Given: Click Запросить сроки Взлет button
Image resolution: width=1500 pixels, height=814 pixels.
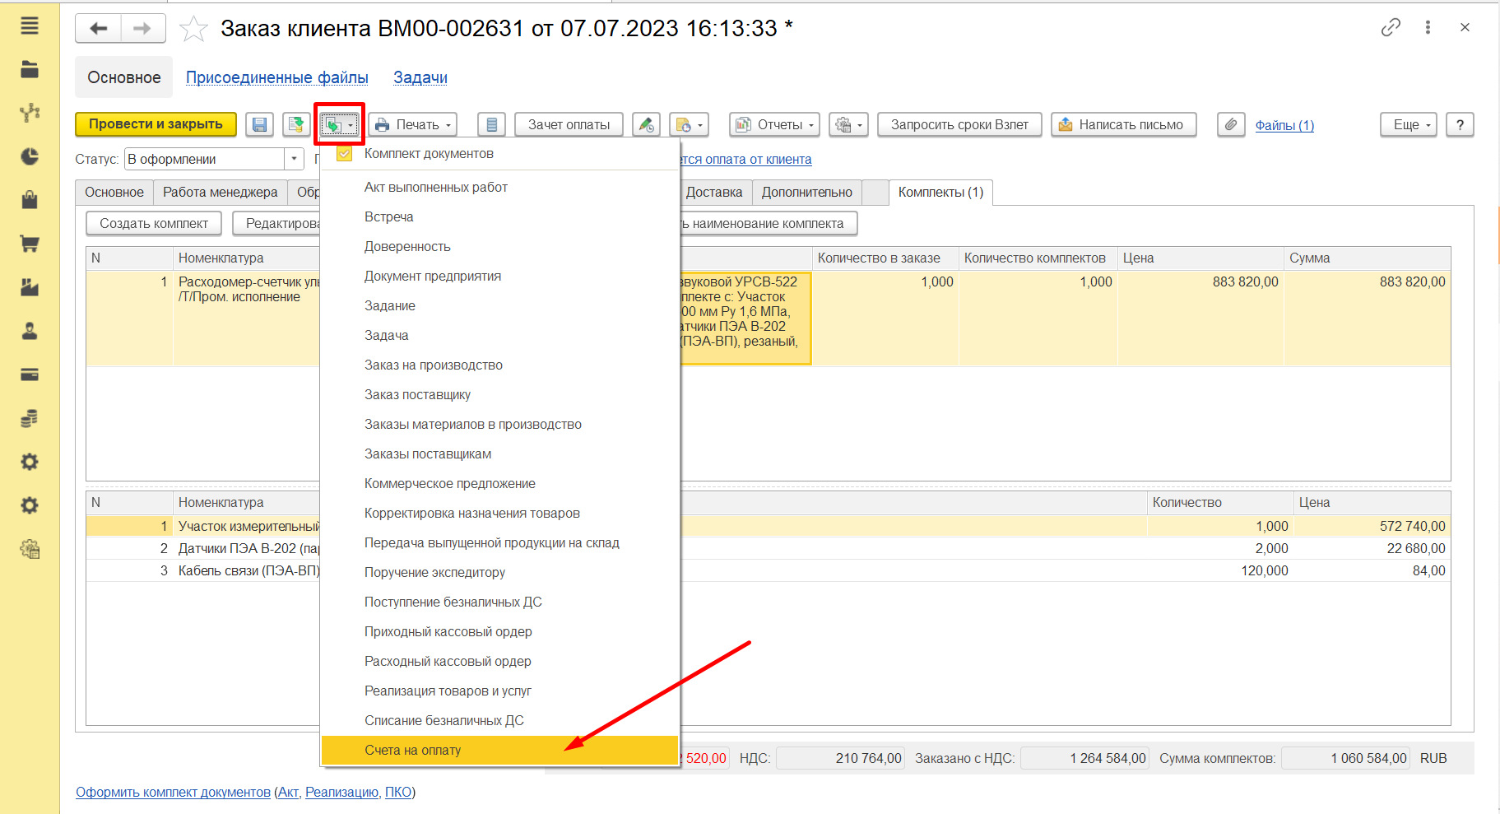Looking at the screenshot, I should 959,124.
